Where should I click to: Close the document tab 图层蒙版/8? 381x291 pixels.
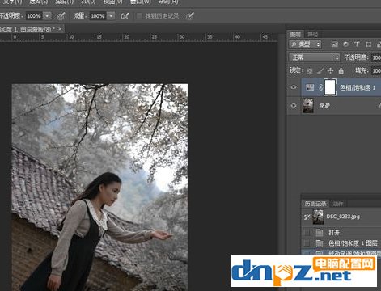(x=60, y=29)
